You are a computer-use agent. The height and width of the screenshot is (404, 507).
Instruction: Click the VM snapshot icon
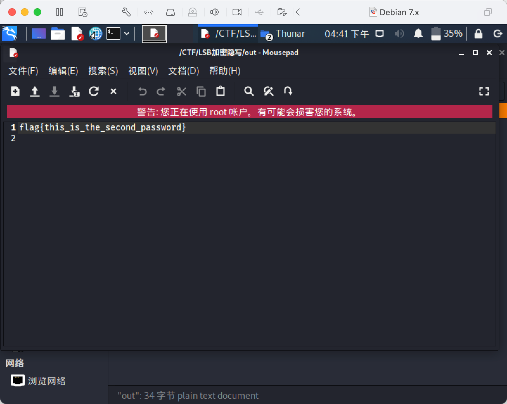click(83, 12)
